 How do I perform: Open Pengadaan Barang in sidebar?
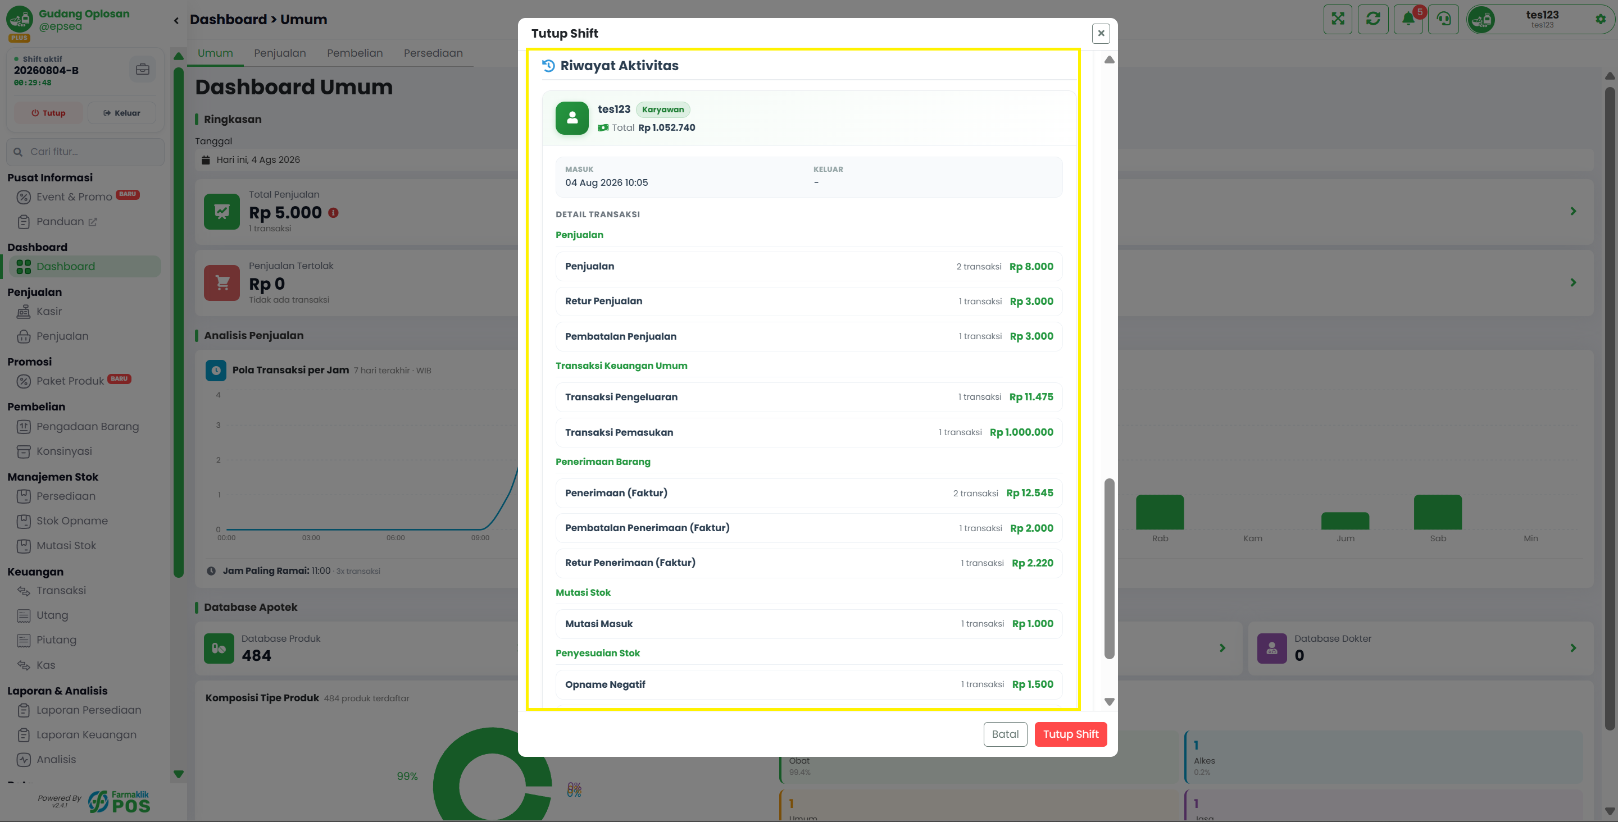(x=87, y=426)
